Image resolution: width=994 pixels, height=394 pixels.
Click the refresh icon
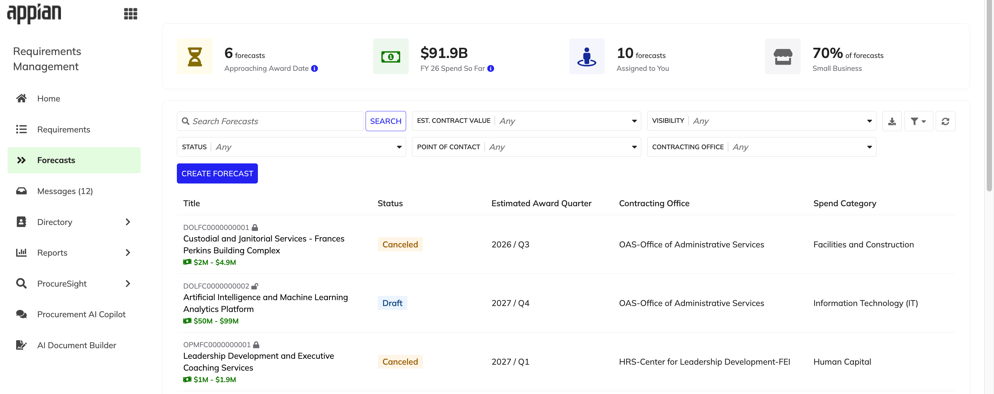point(945,121)
